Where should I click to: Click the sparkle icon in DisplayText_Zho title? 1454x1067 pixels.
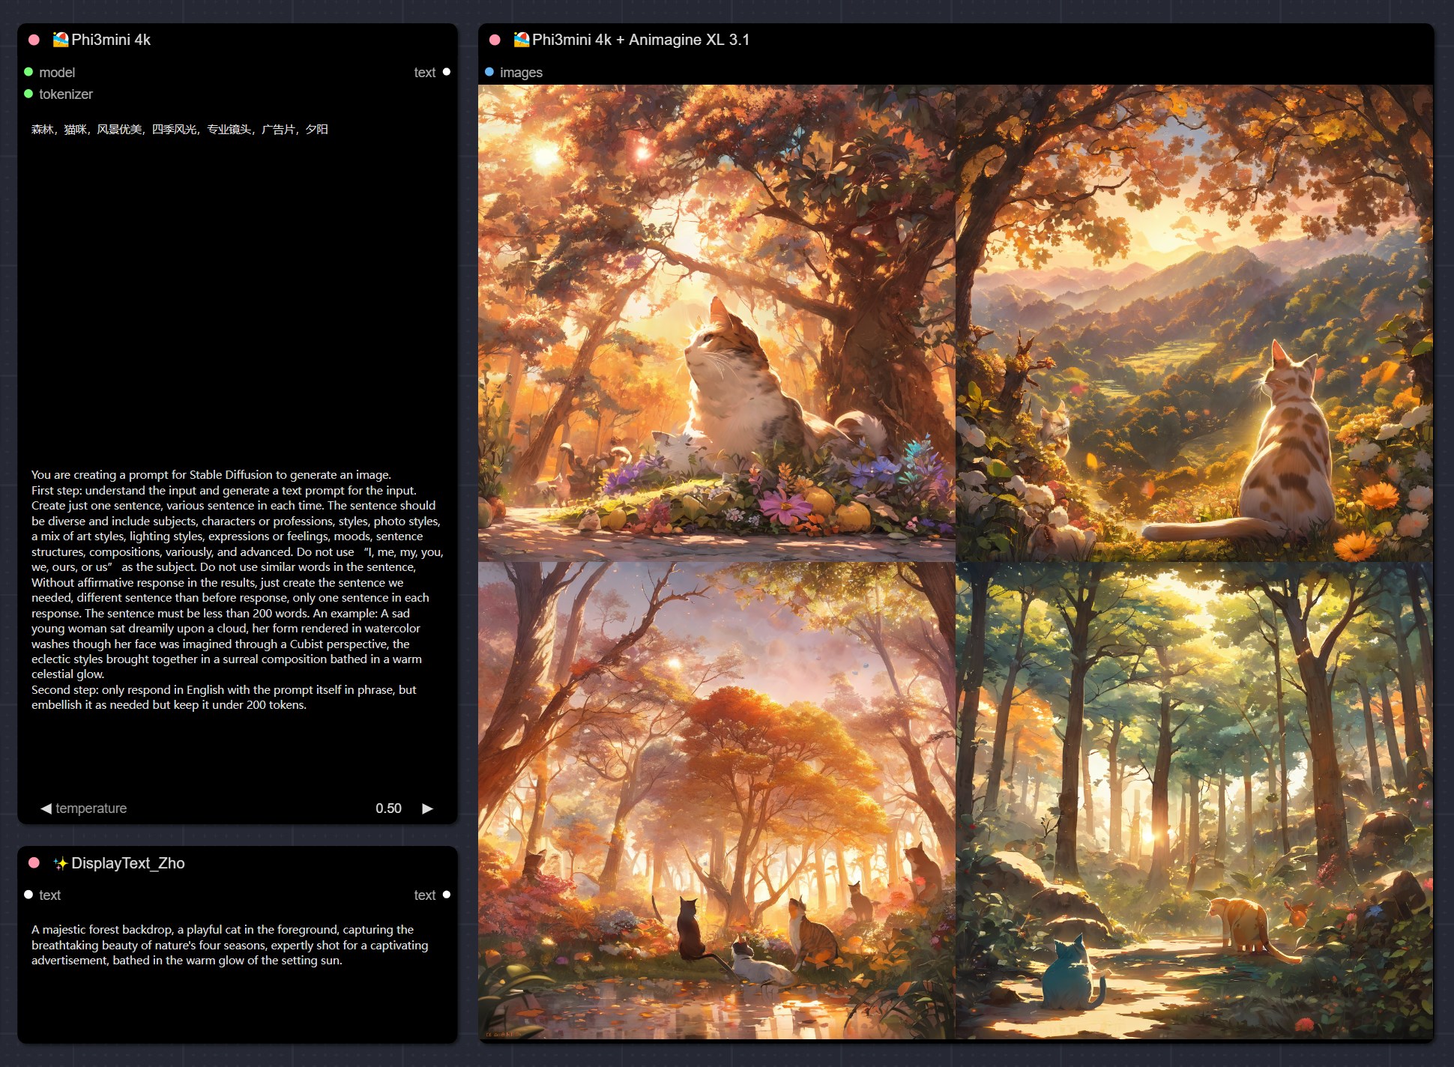click(61, 863)
